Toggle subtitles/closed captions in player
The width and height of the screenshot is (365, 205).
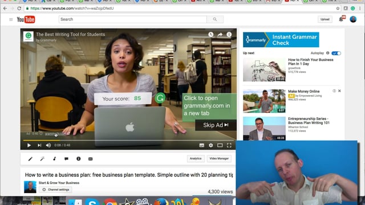201,145
